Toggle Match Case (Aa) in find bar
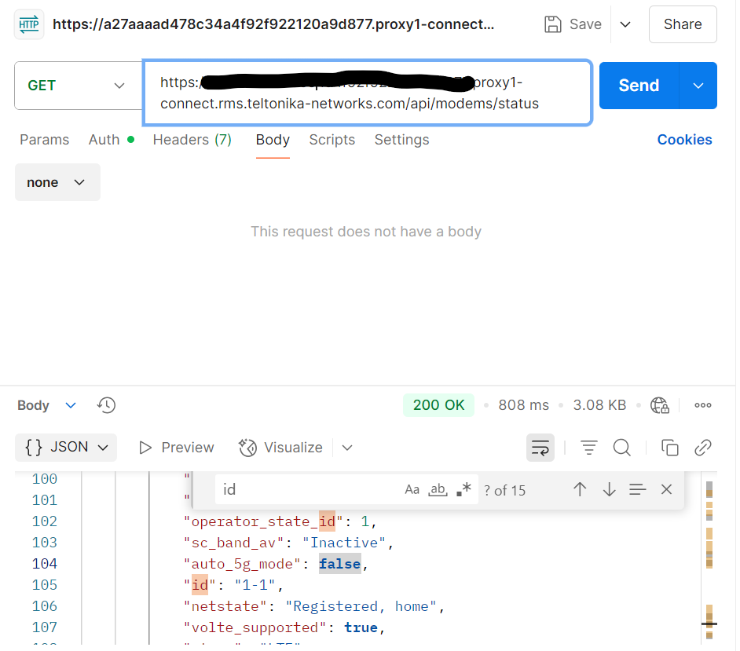Image resolution: width=740 pixels, height=651 pixels. coord(412,490)
